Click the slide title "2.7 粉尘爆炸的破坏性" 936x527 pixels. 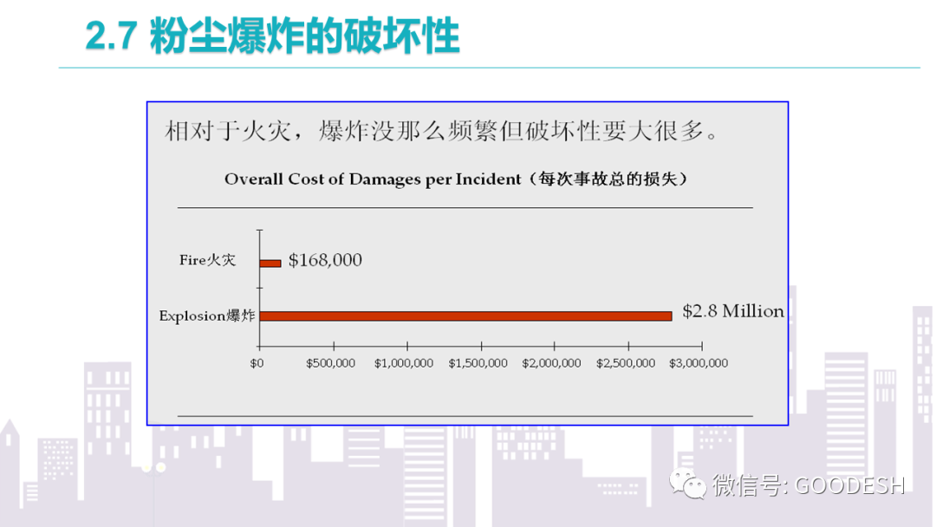tap(272, 36)
